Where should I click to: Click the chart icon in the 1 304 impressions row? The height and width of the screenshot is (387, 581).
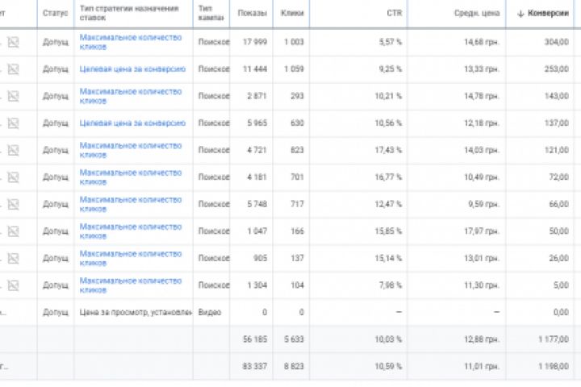tap(14, 285)
